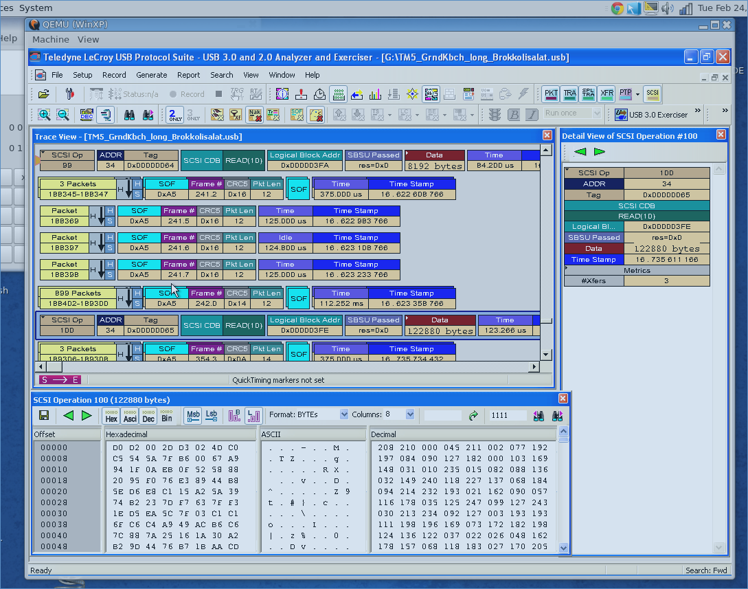Click the Zoom Out magnifier icon
Screen dimensions: 748x589
(63, 115)
